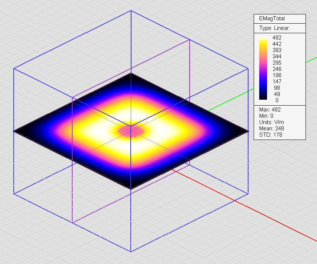Image resolution: width=317 pixels, height=264 pixels.
Task: Select the 196 value on color scale
Action: [277, 75]
